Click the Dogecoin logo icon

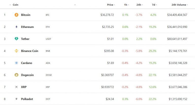pos(17,75)
